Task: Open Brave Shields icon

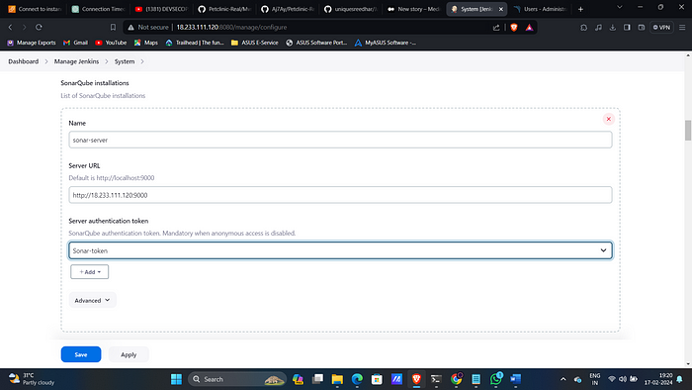Action: [x=514, y=27]
